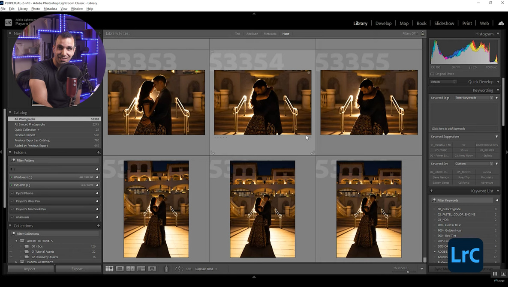This screenshot has height=287, width=508.
Task: Click the histogram graph
Action: click(x=464, y=52)
